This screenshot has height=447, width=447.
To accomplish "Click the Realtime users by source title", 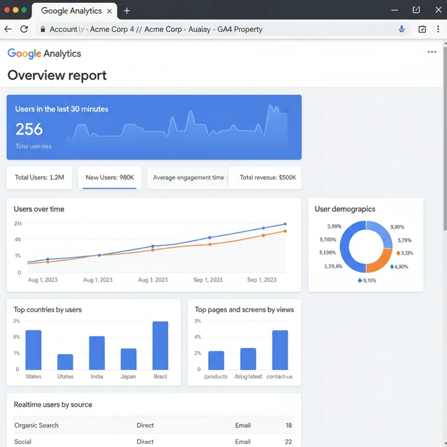I will 53,404.
